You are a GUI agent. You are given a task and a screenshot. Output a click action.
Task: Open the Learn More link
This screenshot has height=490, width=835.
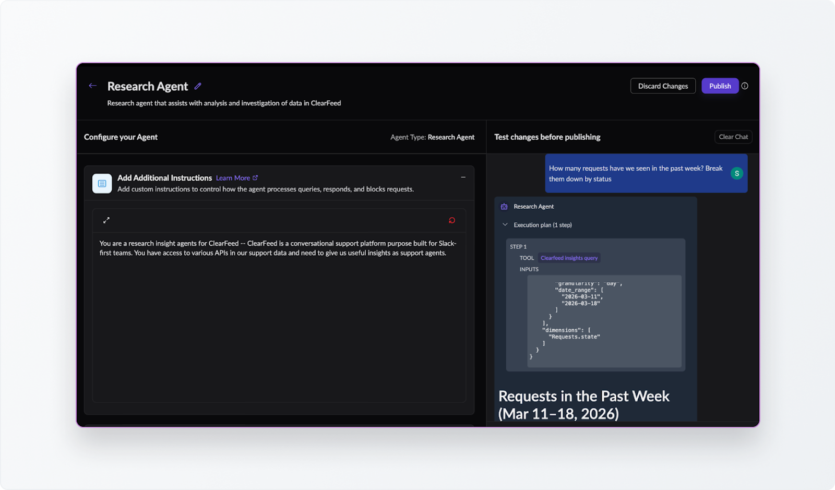(233, 177)
